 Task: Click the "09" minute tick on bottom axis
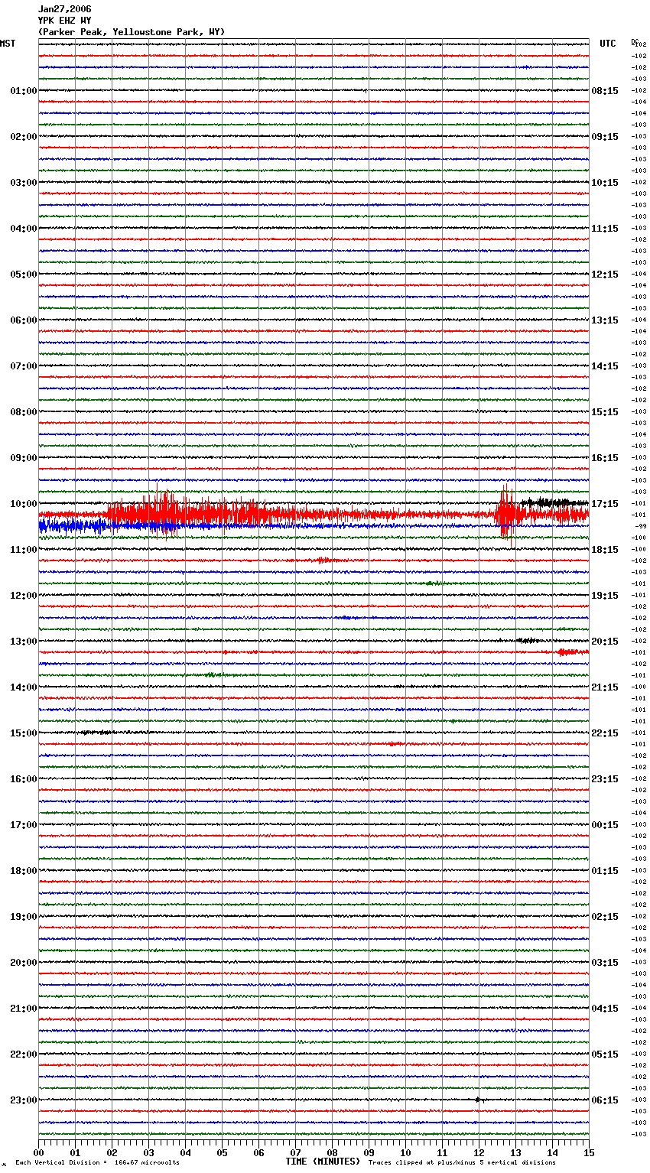[369, 1152]
